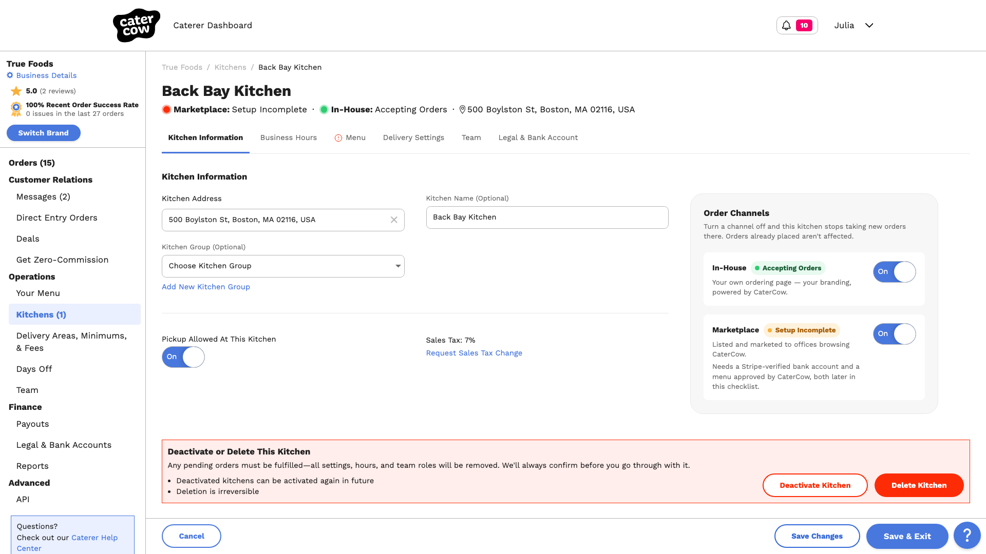The width and height of the screenshot is (986, 554).
Task: Go to Kitchens breadcrumb link
Action: tap(230, 67)
